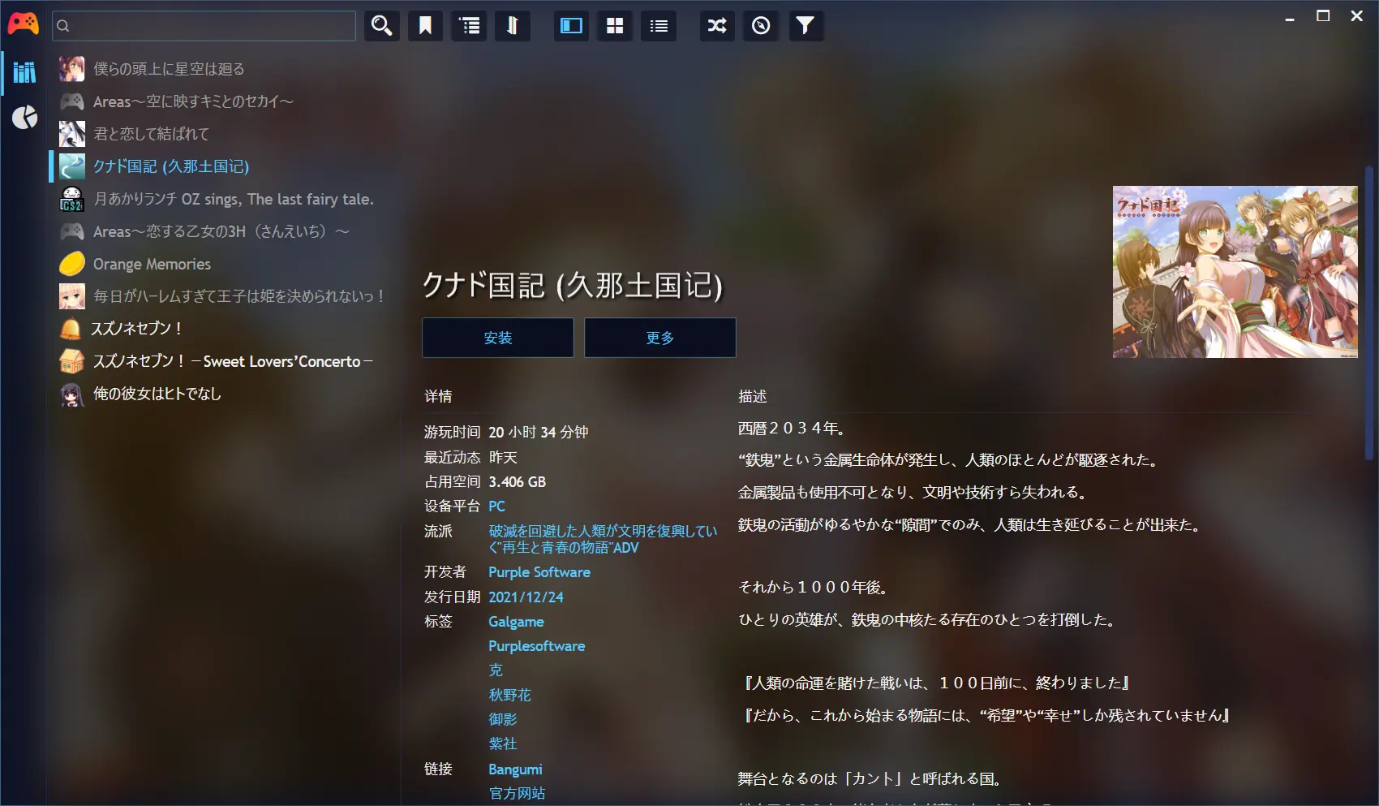The height and width of the screenshot is (806, 1379).
Task: Click the 安装 (Install) button
Action: click(x=497, y=338)
